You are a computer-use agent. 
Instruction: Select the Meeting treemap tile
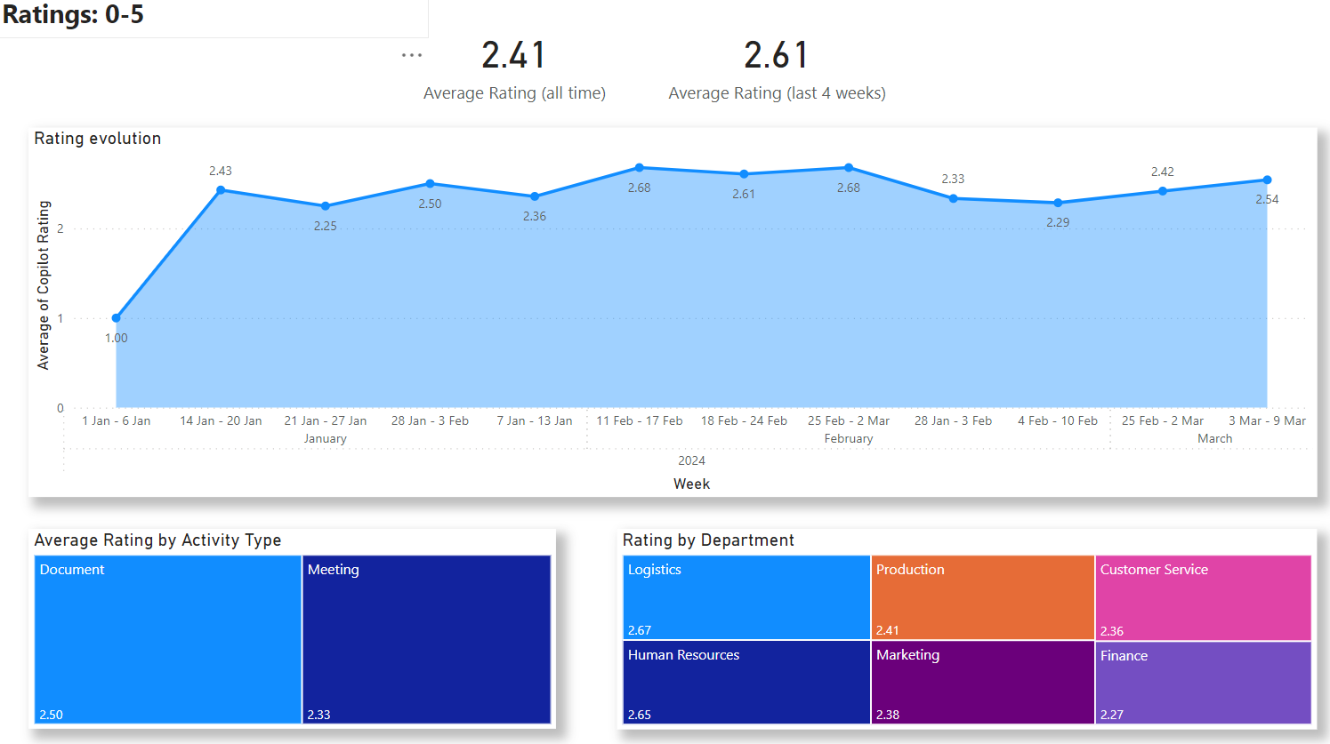[427, 640]
